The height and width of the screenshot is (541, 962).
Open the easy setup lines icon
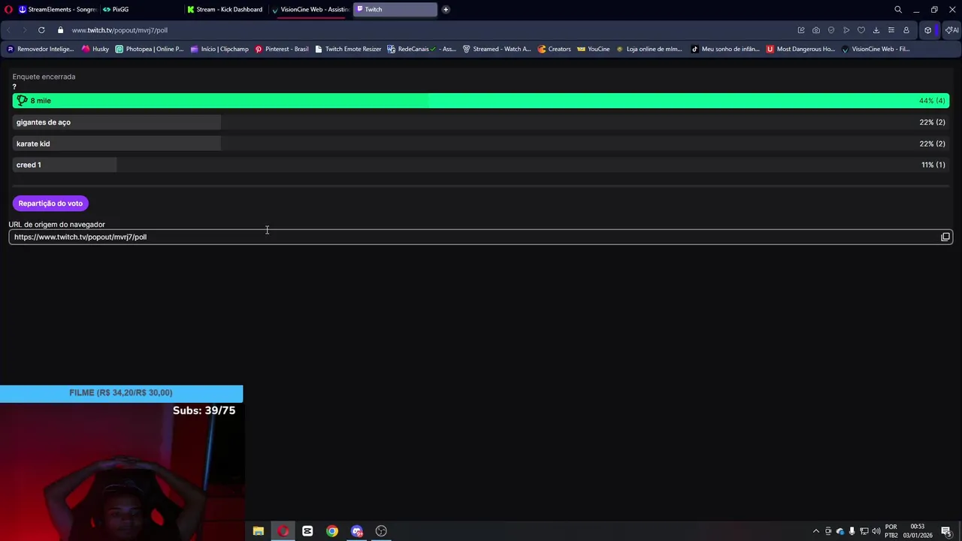pos(891,30)
